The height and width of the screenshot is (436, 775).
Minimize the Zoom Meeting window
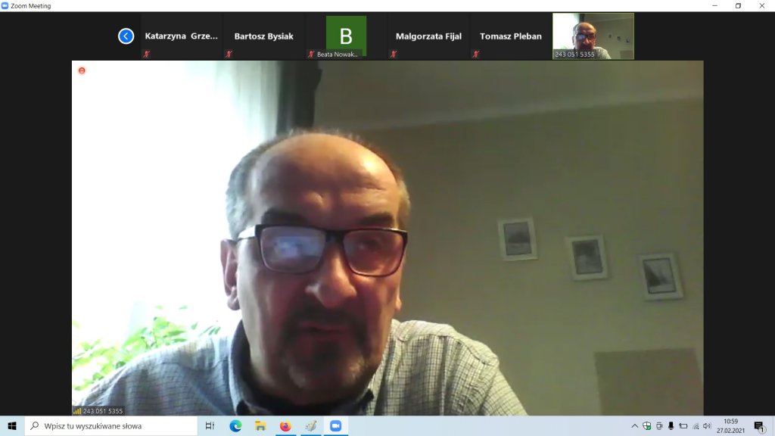coord(714,6)
